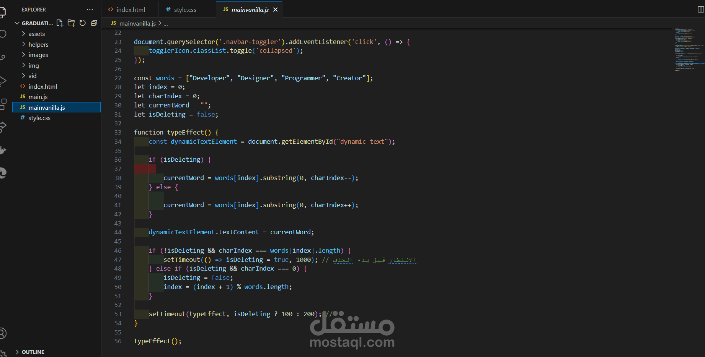The image size is (705, 357).
Task: Expand the images folder
Action: coord(23,55)
